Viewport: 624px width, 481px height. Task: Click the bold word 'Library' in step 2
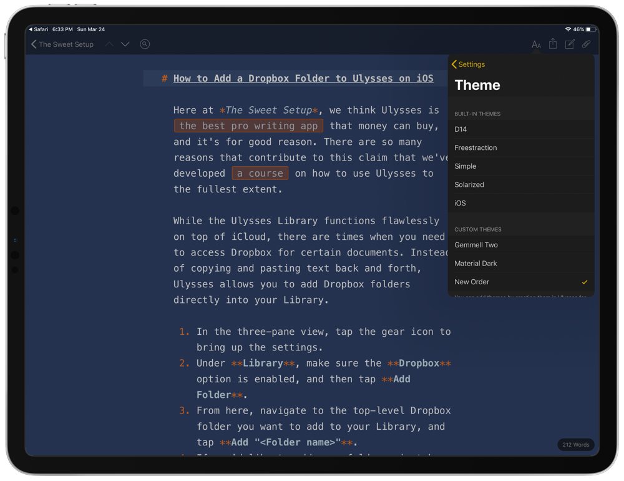click(263, 363)
